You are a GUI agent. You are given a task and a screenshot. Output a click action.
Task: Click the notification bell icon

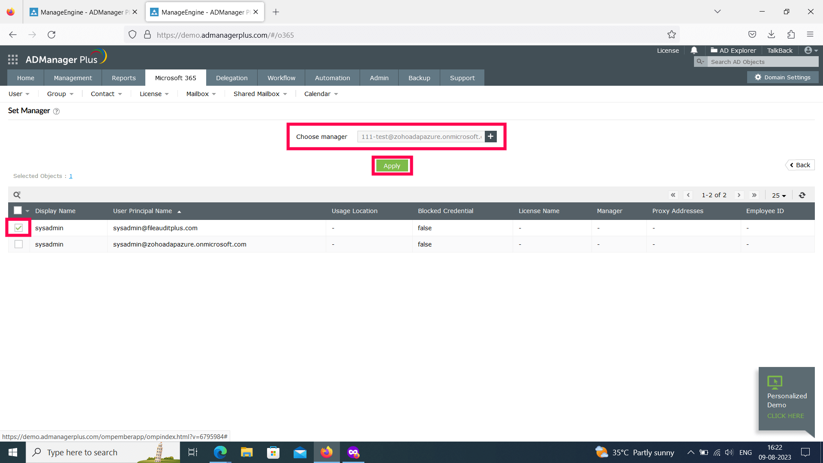point(694,50)
